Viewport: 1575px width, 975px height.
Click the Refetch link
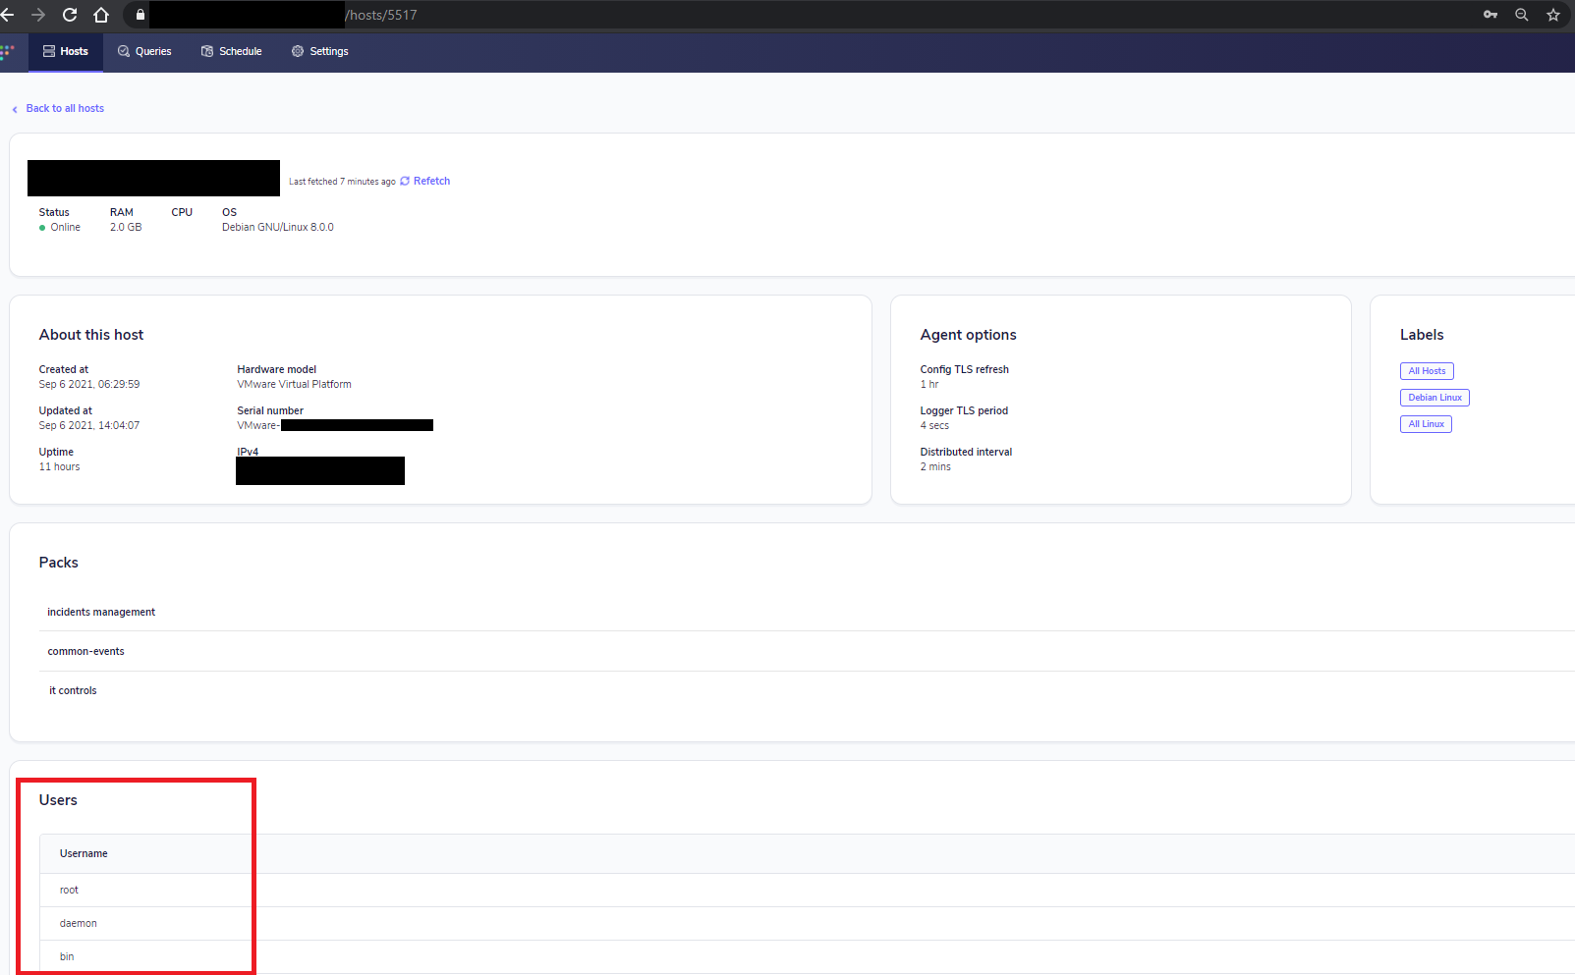click(430, 181)
